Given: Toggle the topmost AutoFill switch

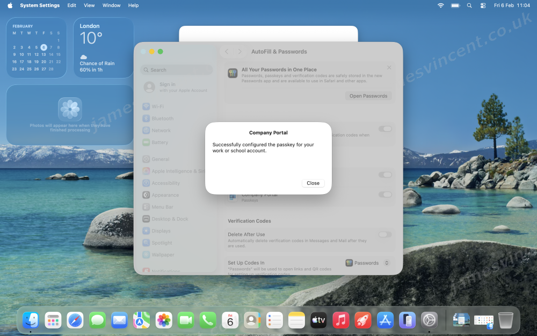Looking at the screenshot, I should click(x=385, y=129).
